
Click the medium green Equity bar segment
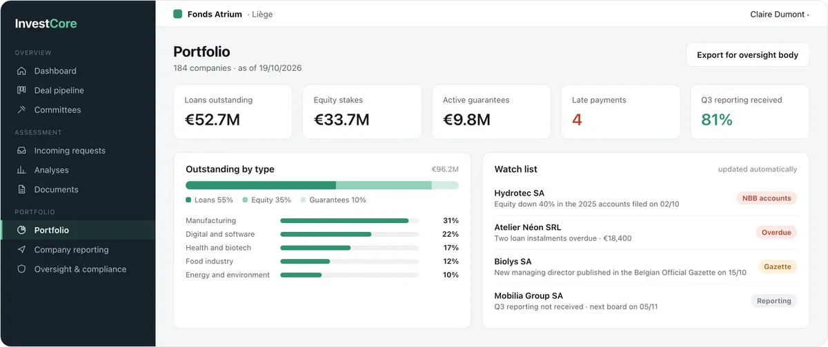point(384,185)
